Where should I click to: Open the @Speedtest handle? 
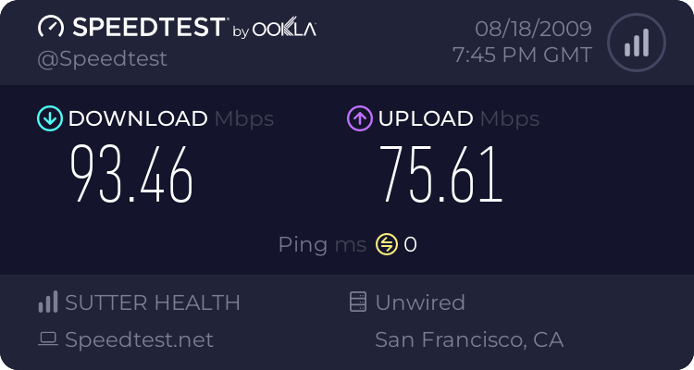pyautogui.click(x=102, y=59)
